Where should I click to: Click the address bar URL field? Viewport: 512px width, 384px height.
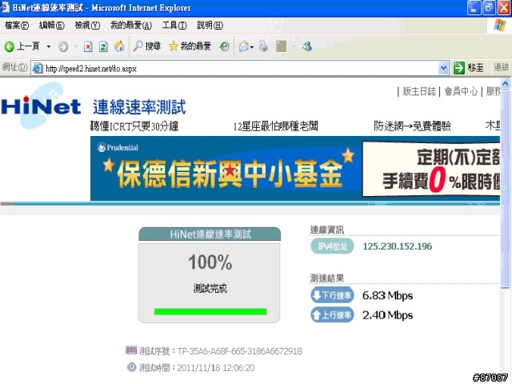pyautogui.click(x=240, y=68)
